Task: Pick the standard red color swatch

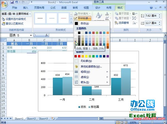Action: (79, 56)
